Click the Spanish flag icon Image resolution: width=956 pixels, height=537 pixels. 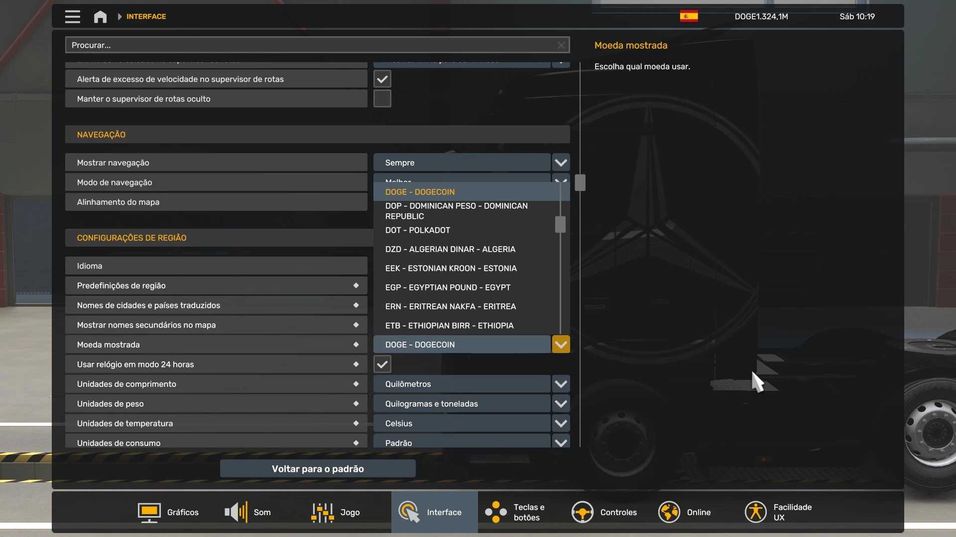[x=689, y=16]
